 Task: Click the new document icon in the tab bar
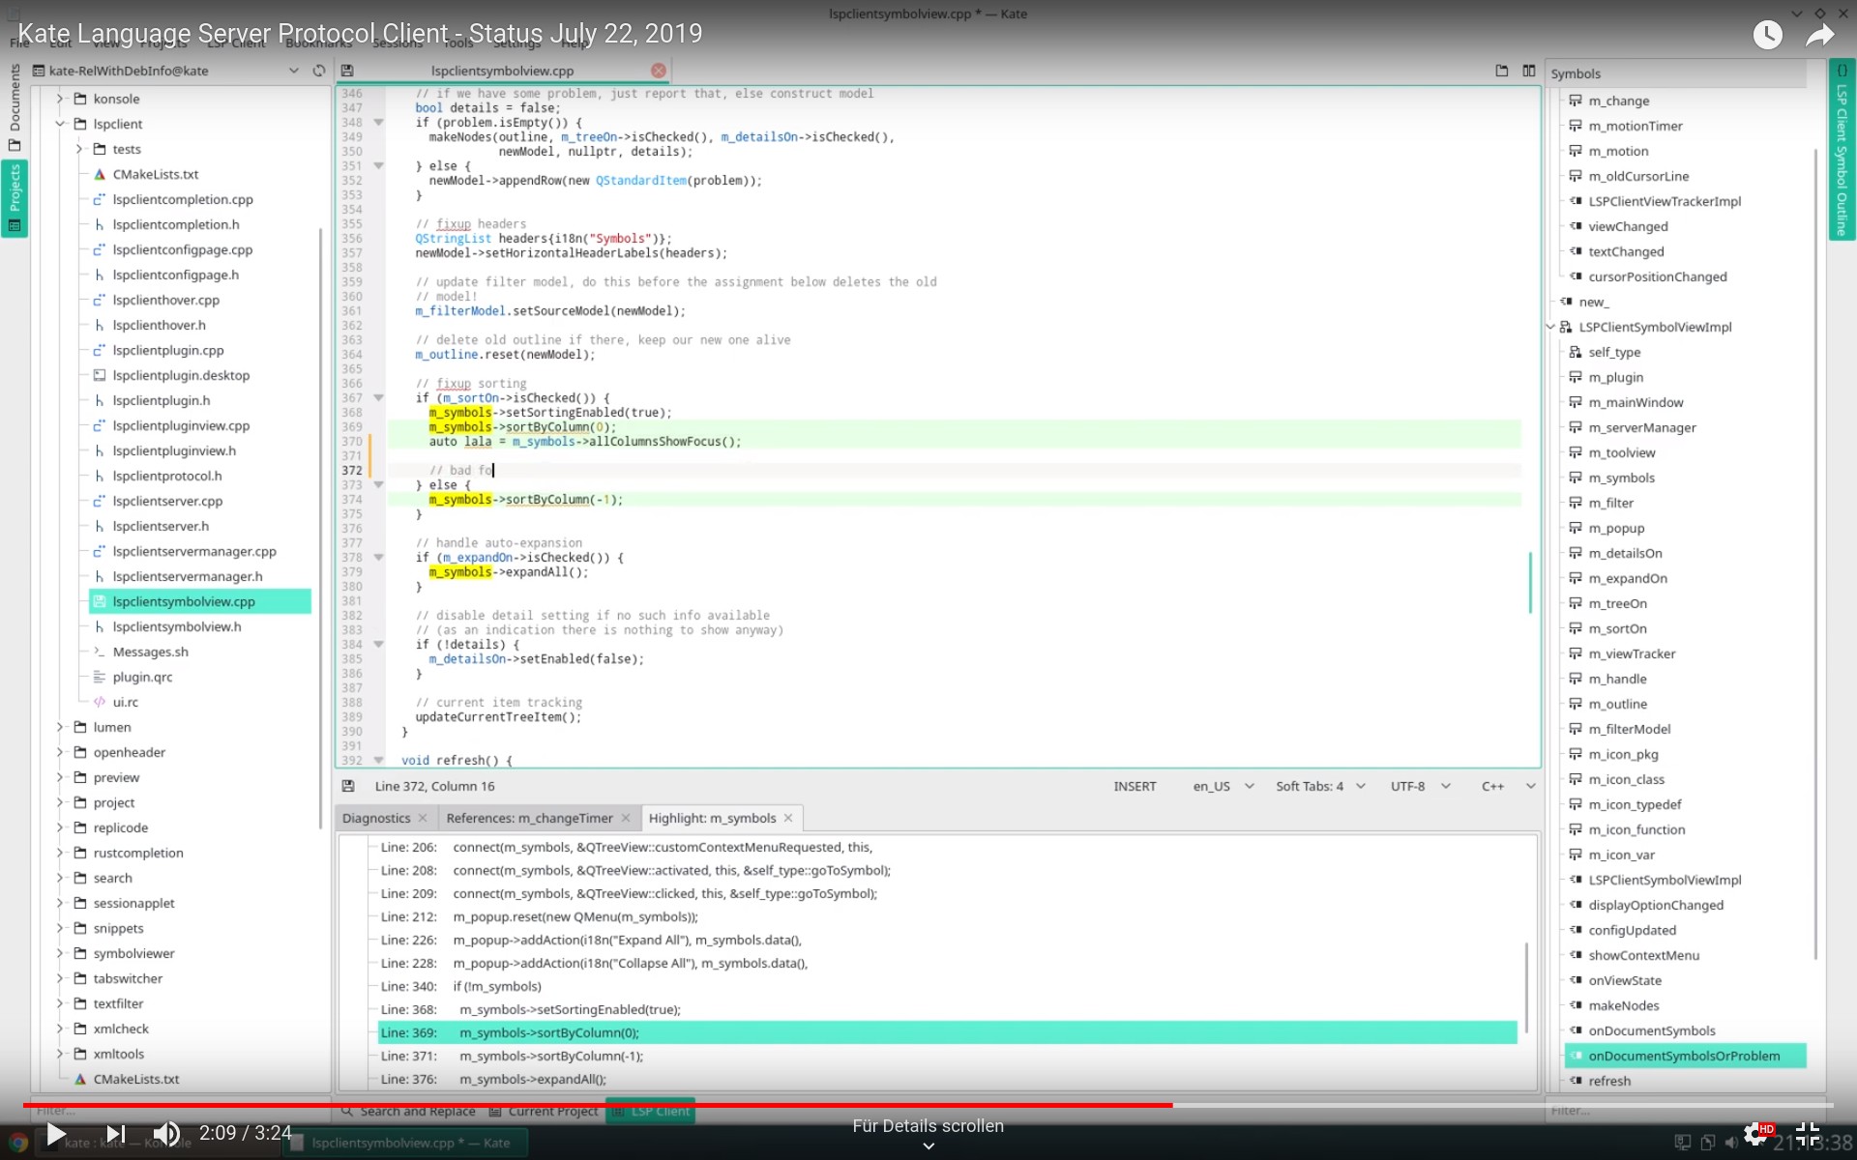[1502, 71]
